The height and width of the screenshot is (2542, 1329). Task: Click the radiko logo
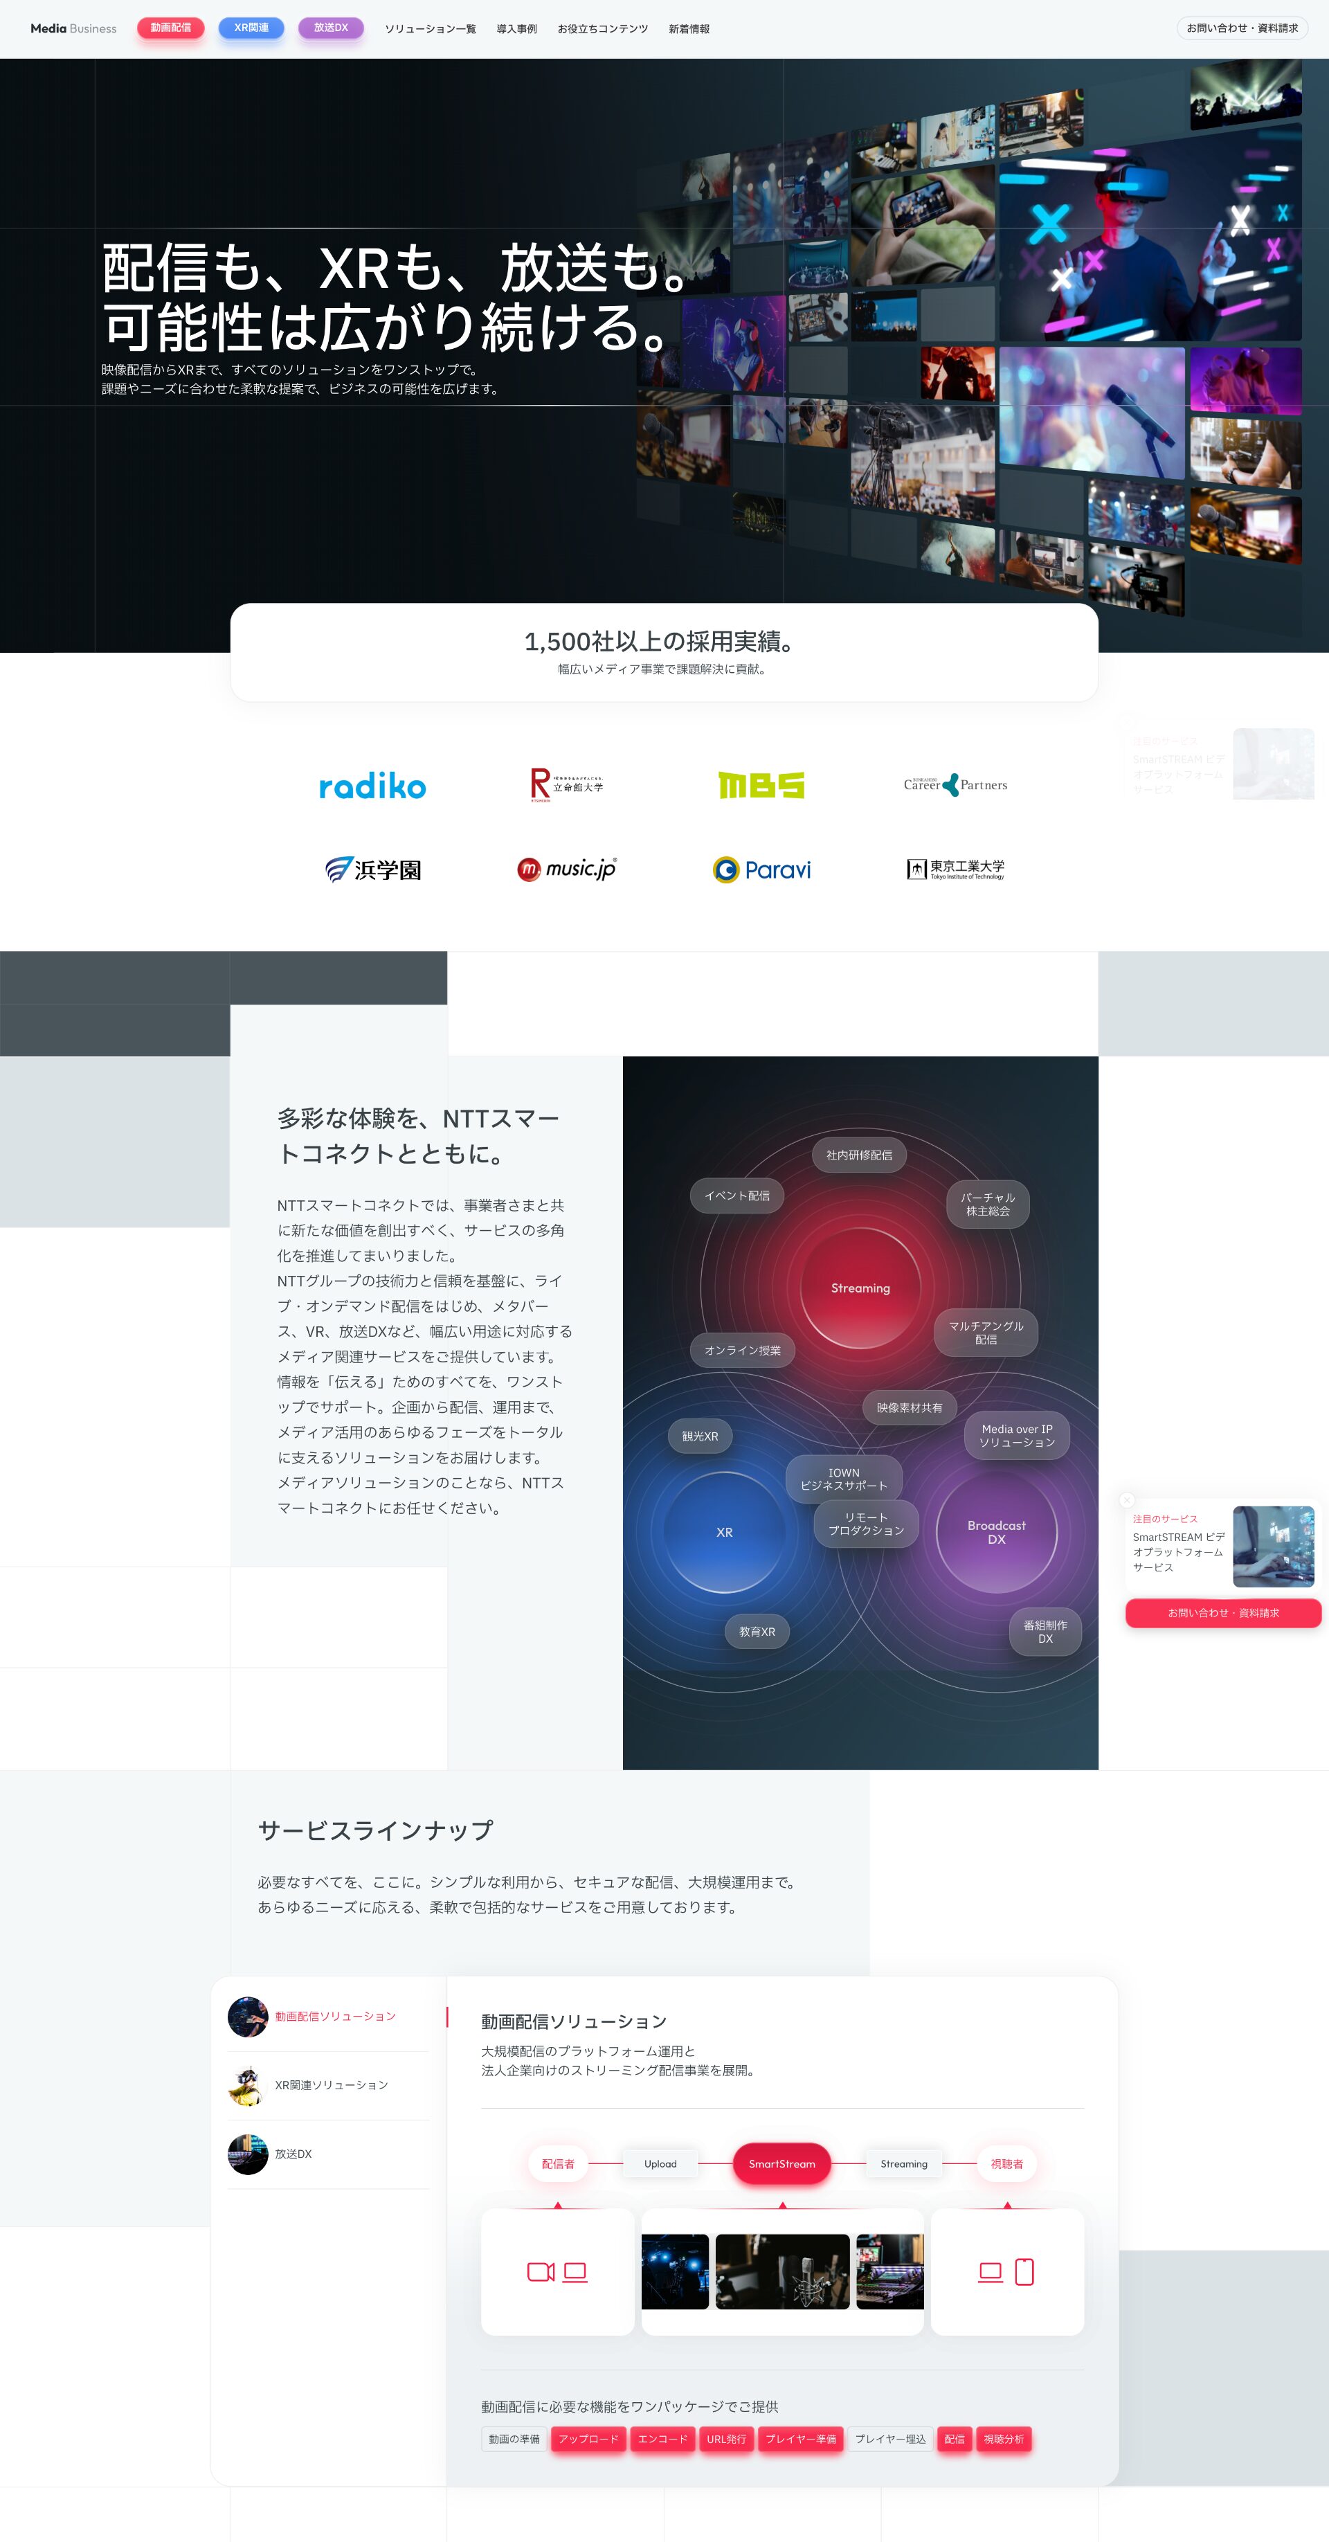[x=372, y=786]
